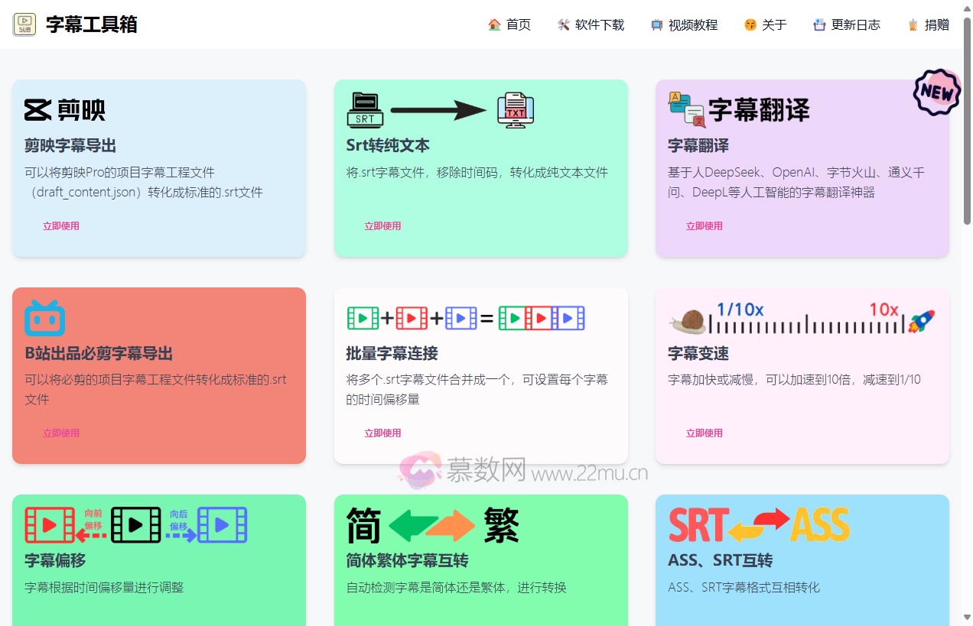Open the 首页 menu item
973x626 pixels.
(x=509, y=24)
